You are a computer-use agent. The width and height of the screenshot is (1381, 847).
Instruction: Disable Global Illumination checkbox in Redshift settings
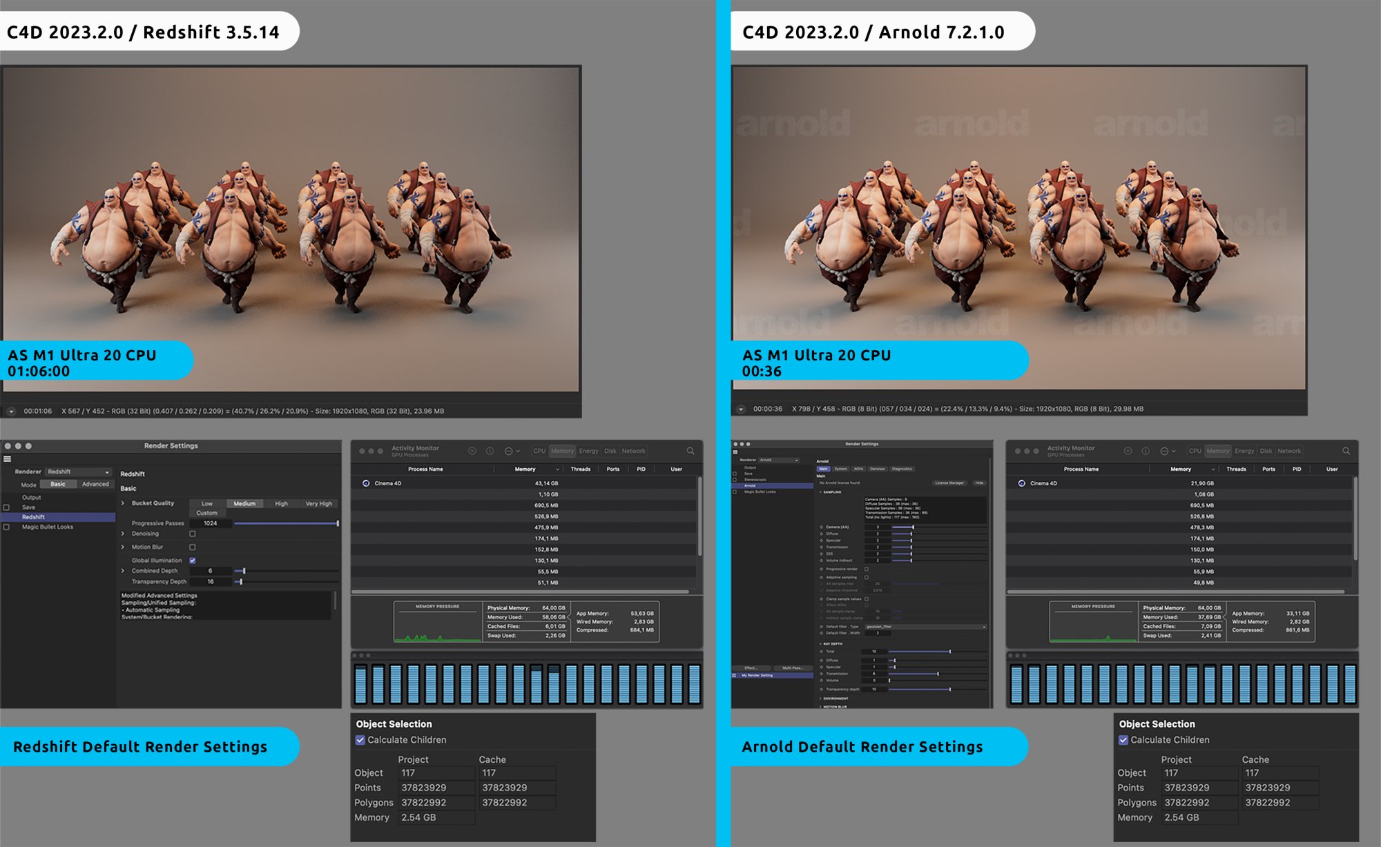[x=193, y=561]
